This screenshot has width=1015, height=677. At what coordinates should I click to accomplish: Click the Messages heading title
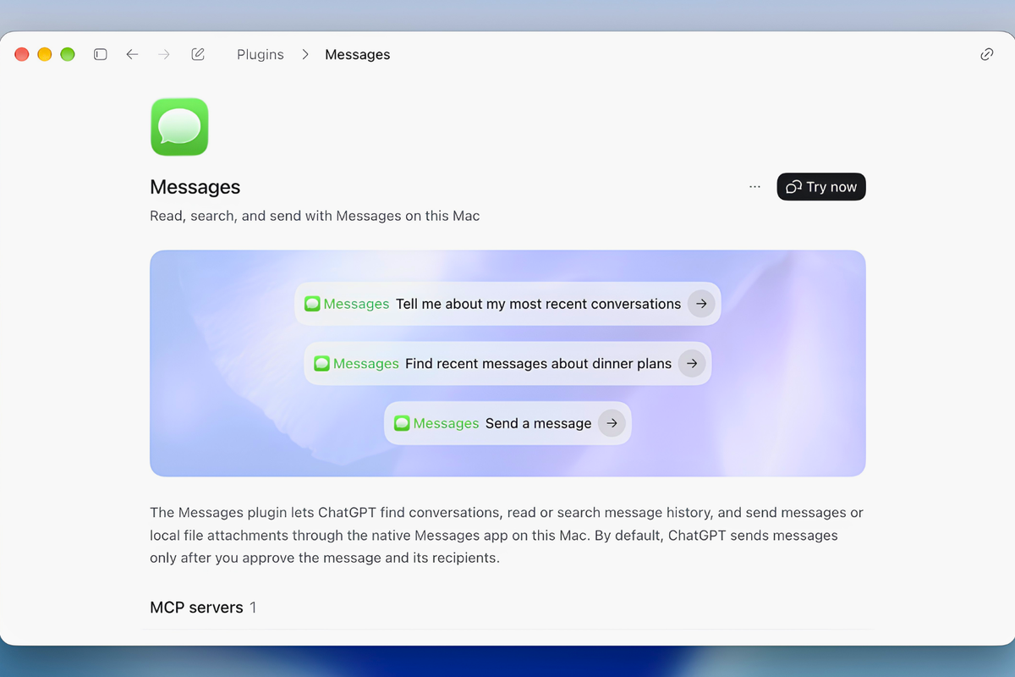coord(195,187)
